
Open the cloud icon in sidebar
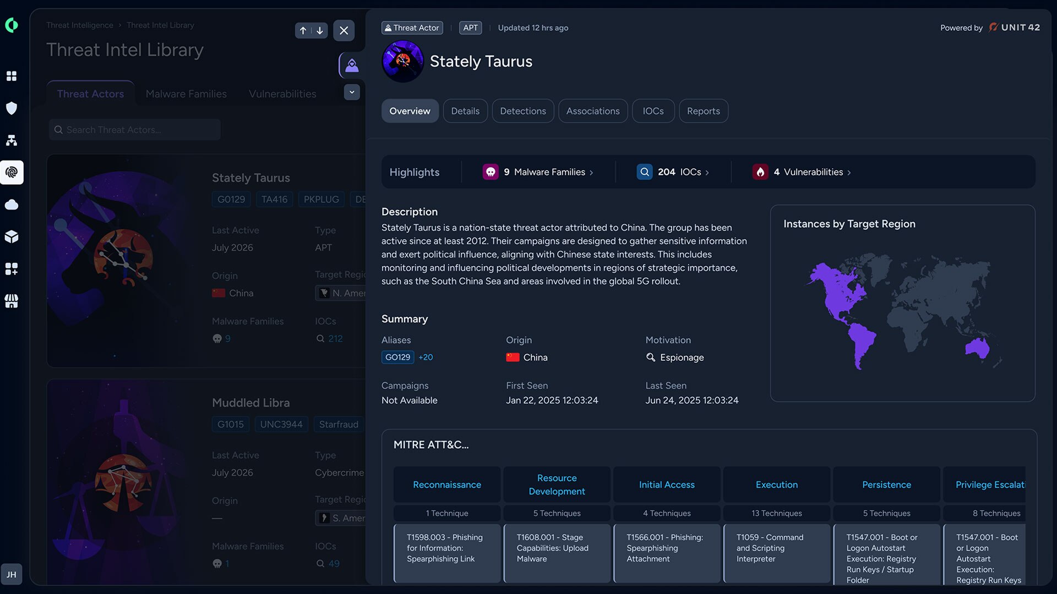[x=12, y=205]
